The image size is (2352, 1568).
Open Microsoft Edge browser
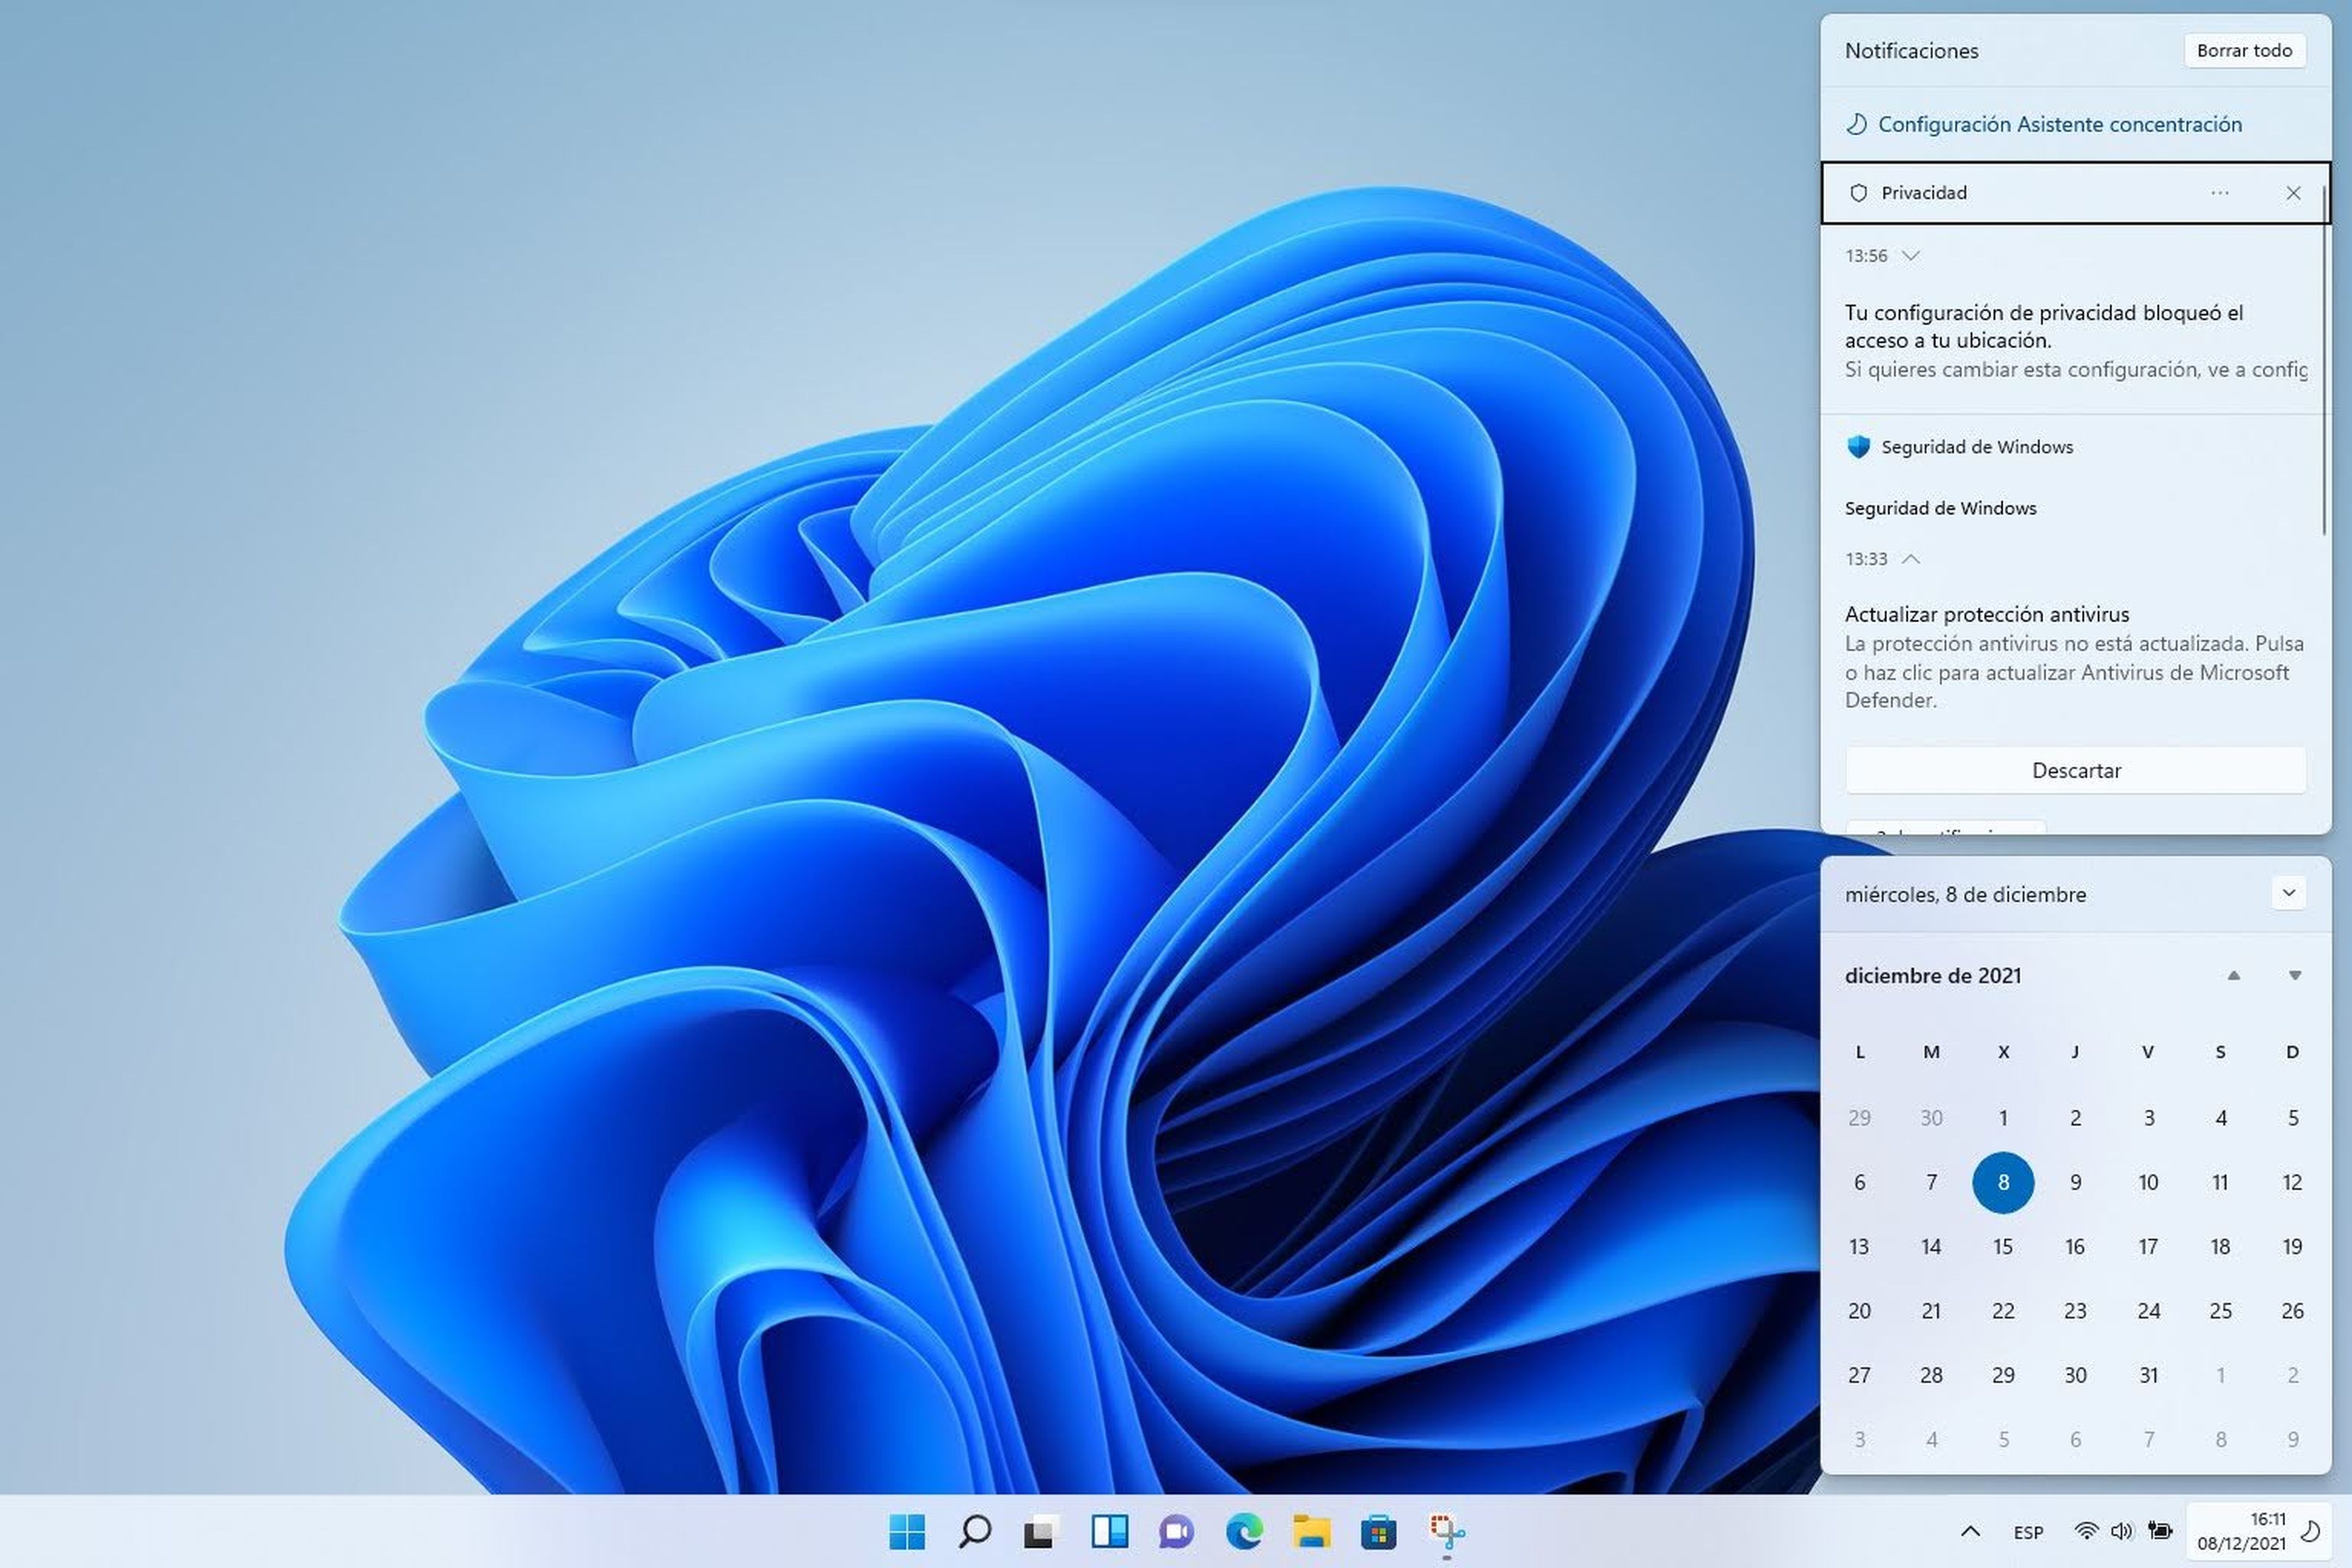click(1244, 1531)
